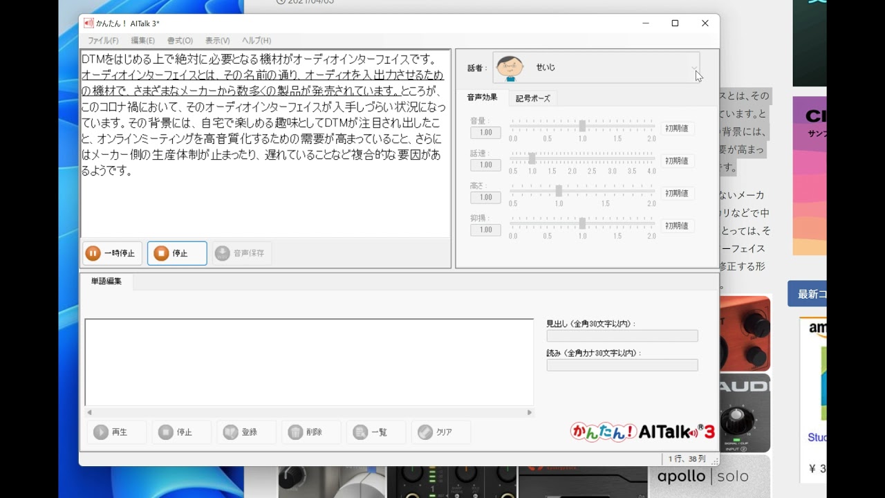Reset 高さ with its 初期値 button
Screen dimensions: 885x498
click(x=677, y=194)
